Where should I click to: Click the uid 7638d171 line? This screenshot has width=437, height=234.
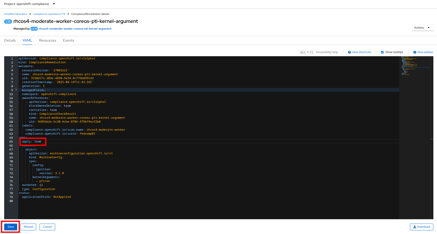coord(58,78)
